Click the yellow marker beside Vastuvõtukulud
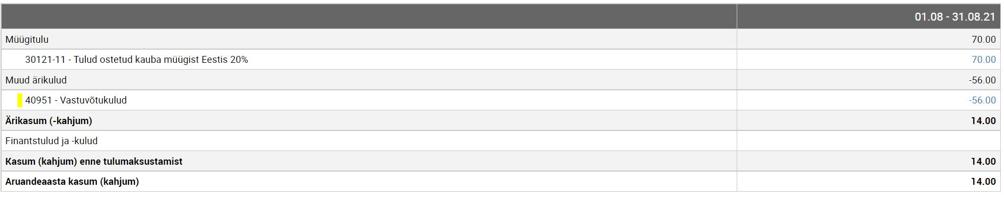 point(20,100)
